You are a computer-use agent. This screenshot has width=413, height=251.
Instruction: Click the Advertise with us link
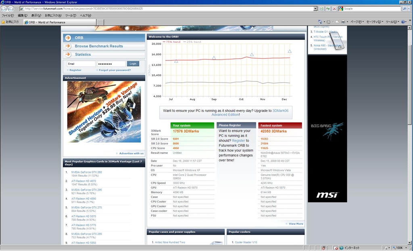131,154
